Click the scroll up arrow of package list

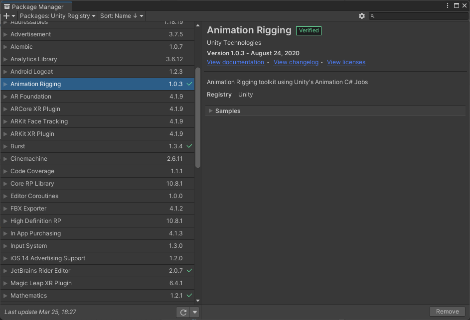tap(197, 25)
